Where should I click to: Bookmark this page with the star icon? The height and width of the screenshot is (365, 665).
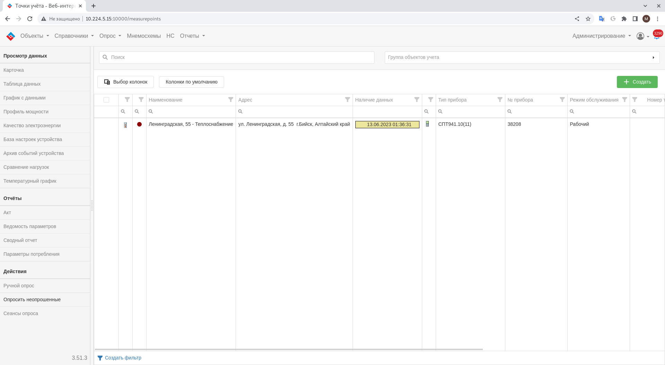click(588, 19)
